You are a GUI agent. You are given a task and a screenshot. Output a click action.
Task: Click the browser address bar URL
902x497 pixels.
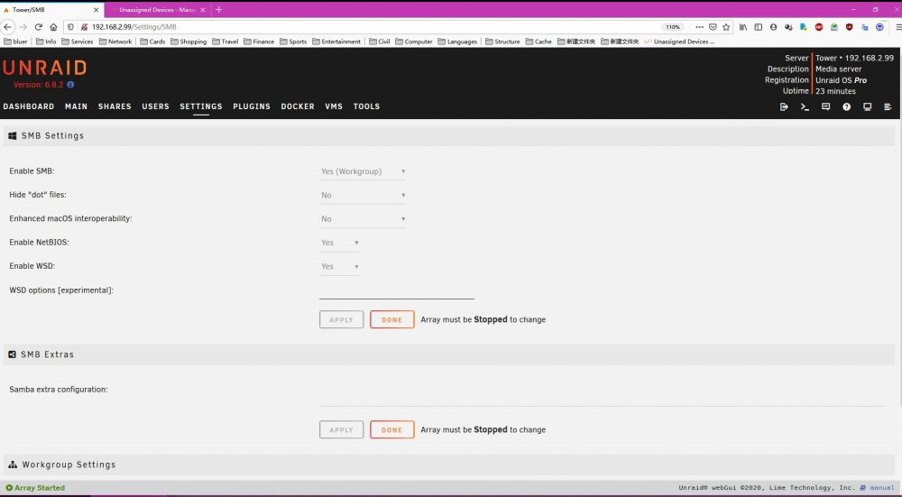click(x=134, y=27)
